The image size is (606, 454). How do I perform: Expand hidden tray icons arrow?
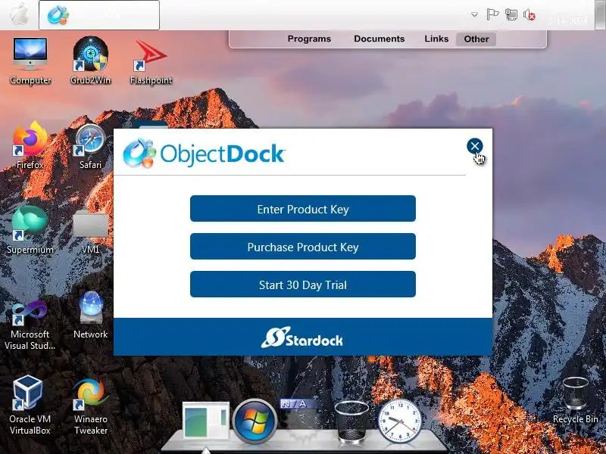point(474,15)
